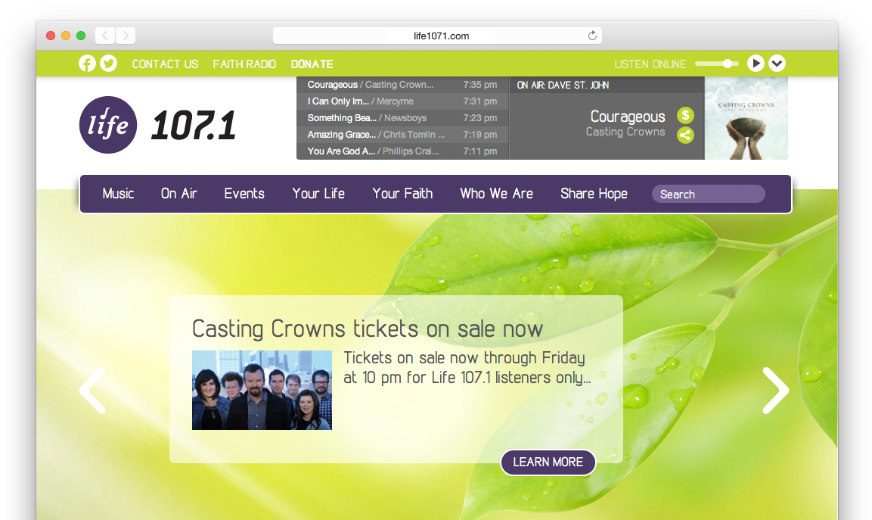Select the Something Bea... Newsboys row
Image resolution: width=872 pixels, height=520 pixels.
pos(402,118)
